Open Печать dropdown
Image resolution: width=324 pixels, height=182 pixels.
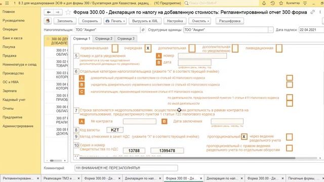[x=115, y=21]
